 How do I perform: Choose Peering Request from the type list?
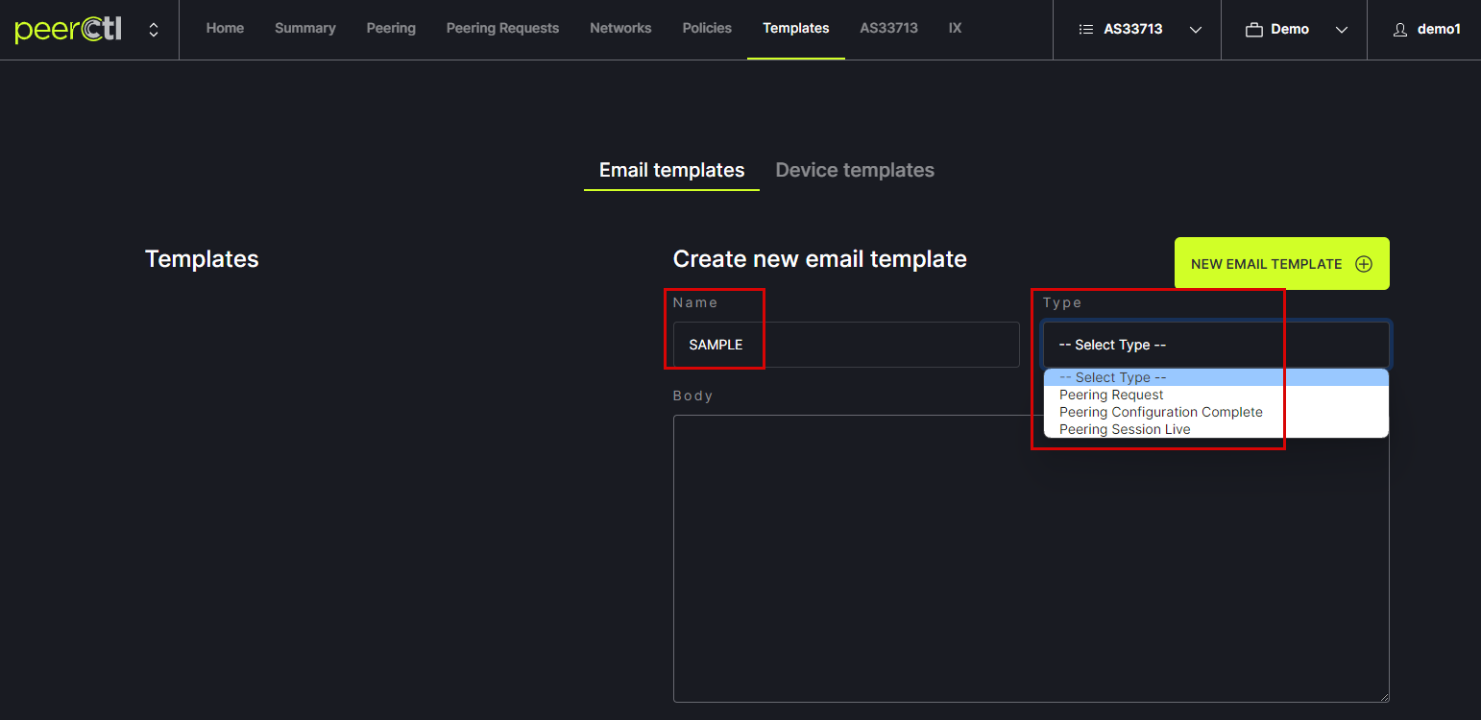tap(1111, 395)
